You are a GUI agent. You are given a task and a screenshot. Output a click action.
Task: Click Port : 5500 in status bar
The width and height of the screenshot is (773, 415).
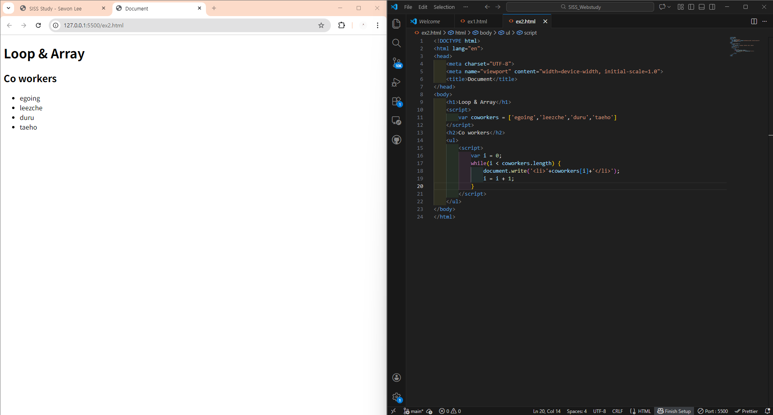[713, 411]
